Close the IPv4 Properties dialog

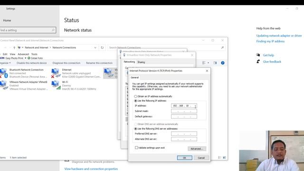pos(207,71)
